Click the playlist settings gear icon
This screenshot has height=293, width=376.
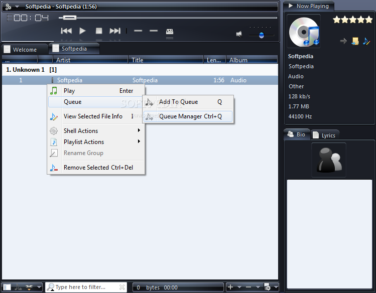click(x=267, y=287)
